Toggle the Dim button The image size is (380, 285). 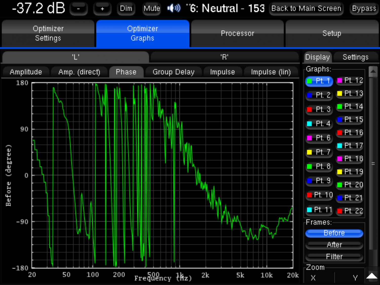[x=126, y=9]
